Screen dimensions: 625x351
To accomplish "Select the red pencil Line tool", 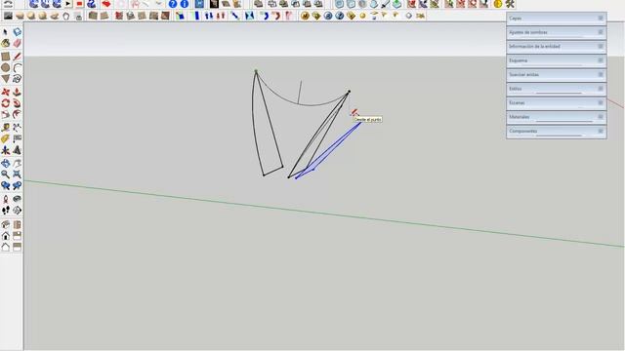I will click(x=17, y=57).
